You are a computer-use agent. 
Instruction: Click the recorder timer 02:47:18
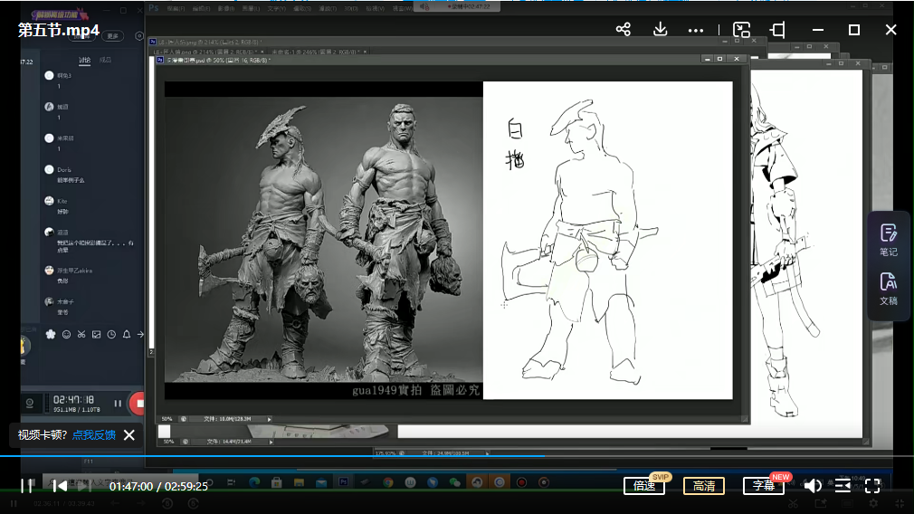73,400
